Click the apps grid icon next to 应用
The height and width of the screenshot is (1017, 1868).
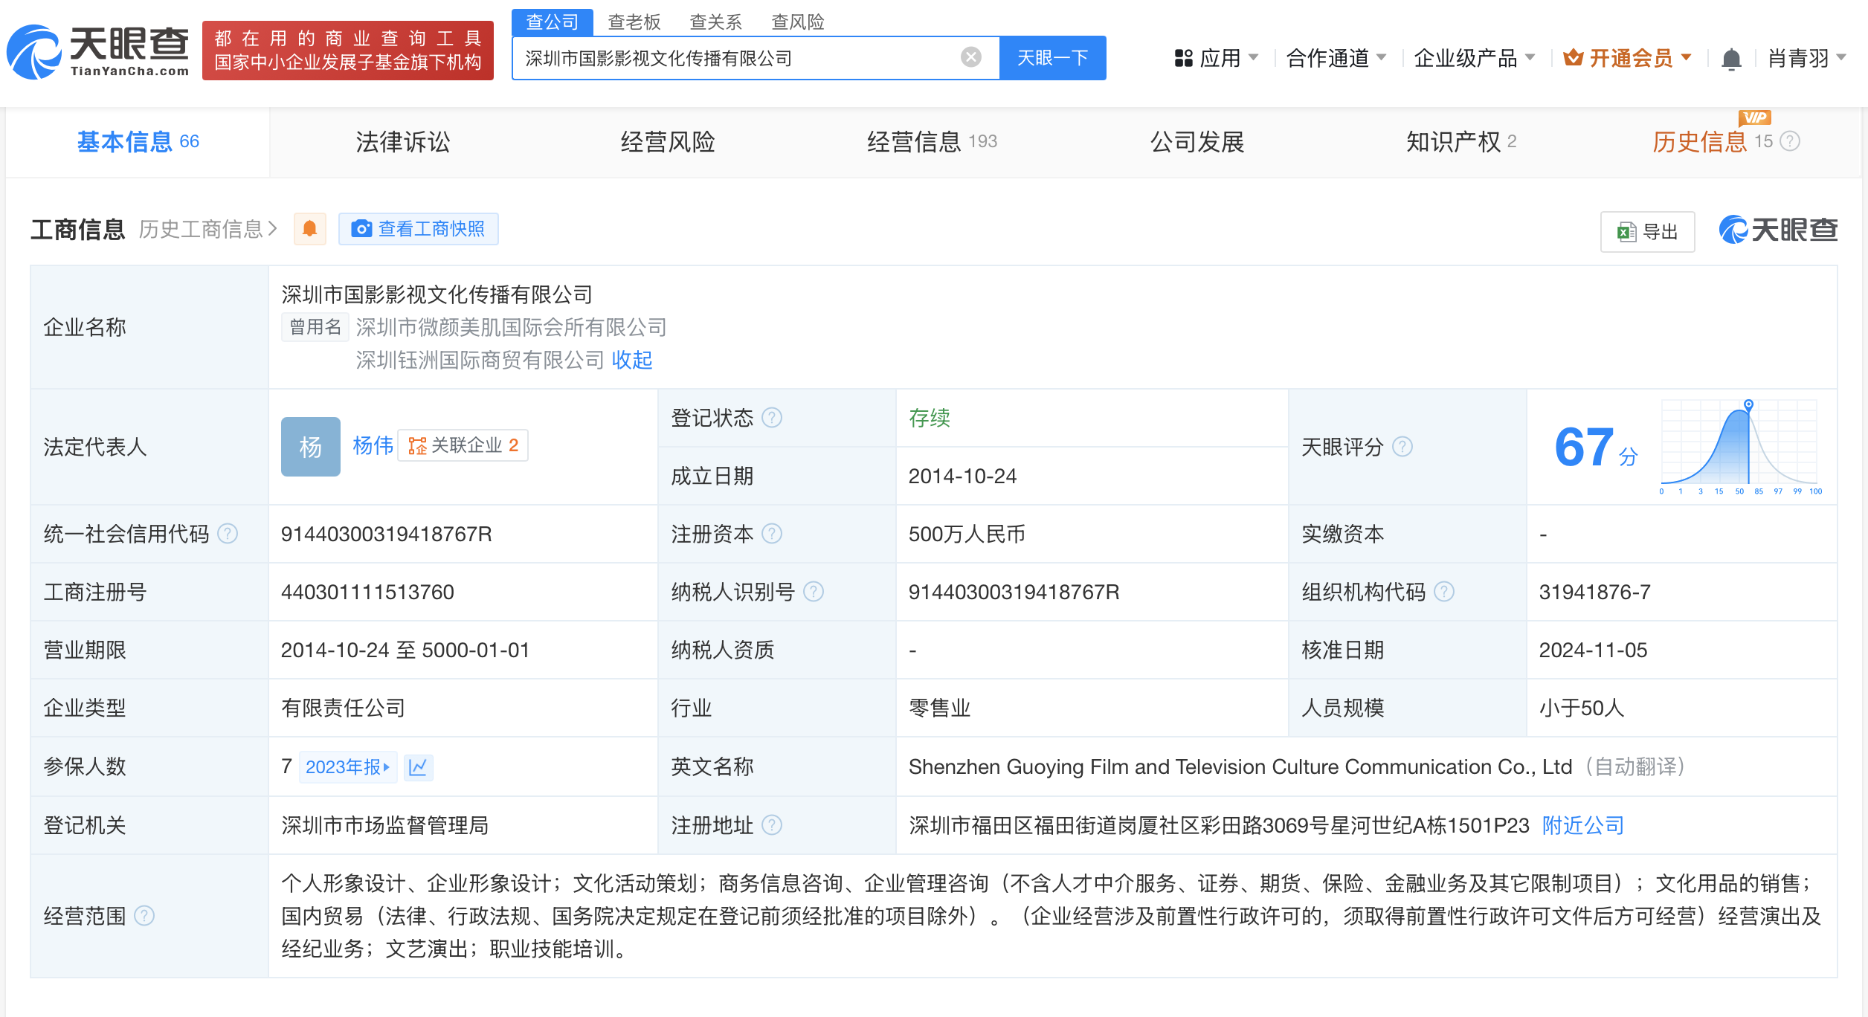click(1183, 58)
